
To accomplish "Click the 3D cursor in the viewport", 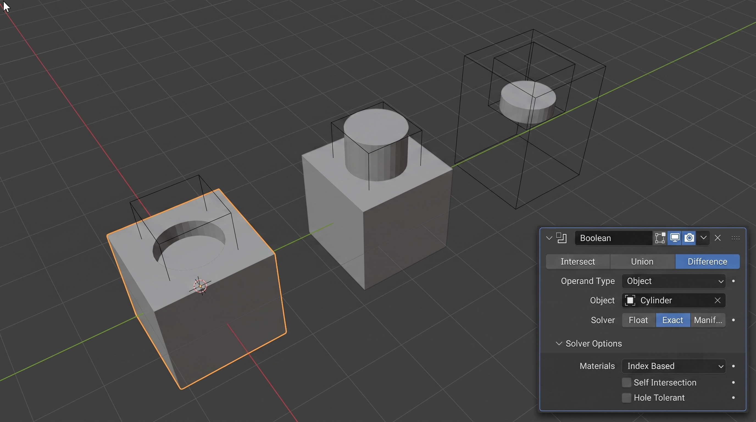I will (x=200, y=286).
